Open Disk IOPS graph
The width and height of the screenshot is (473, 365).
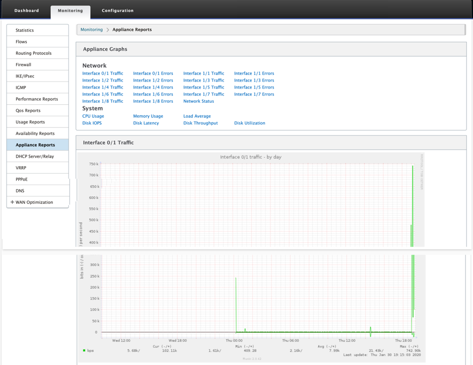click(92, 123)
